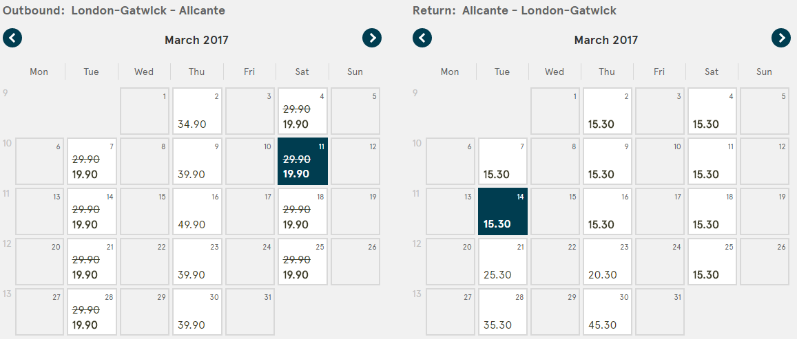Viewport: 797px width, 339px height.
Task: Select return March 9 fare 15.30
Action: pyautogui.click(x=608, y=162)
